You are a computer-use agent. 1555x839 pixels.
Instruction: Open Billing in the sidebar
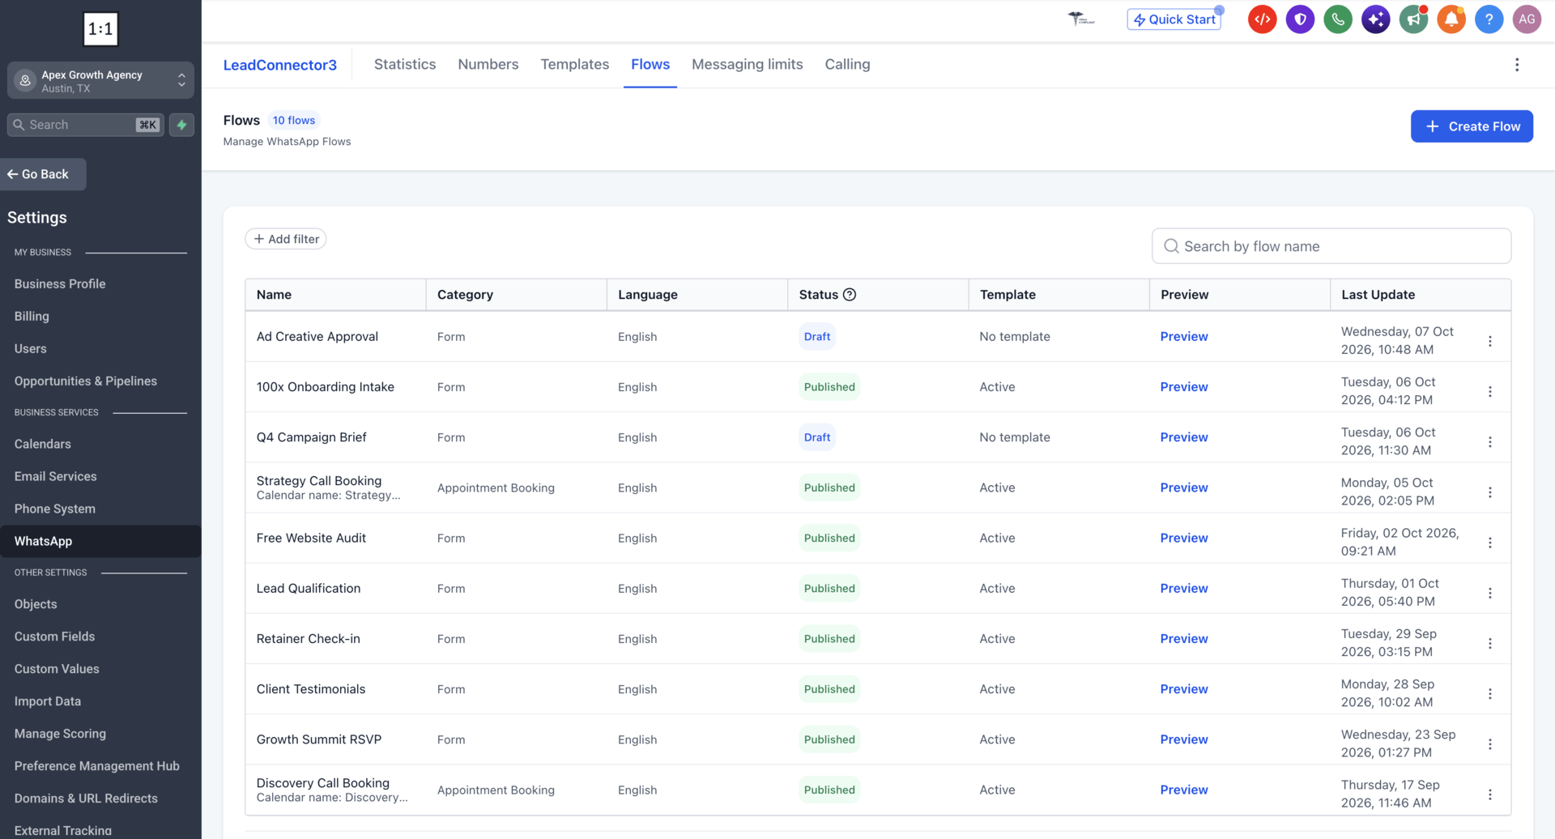coord(32,317)
